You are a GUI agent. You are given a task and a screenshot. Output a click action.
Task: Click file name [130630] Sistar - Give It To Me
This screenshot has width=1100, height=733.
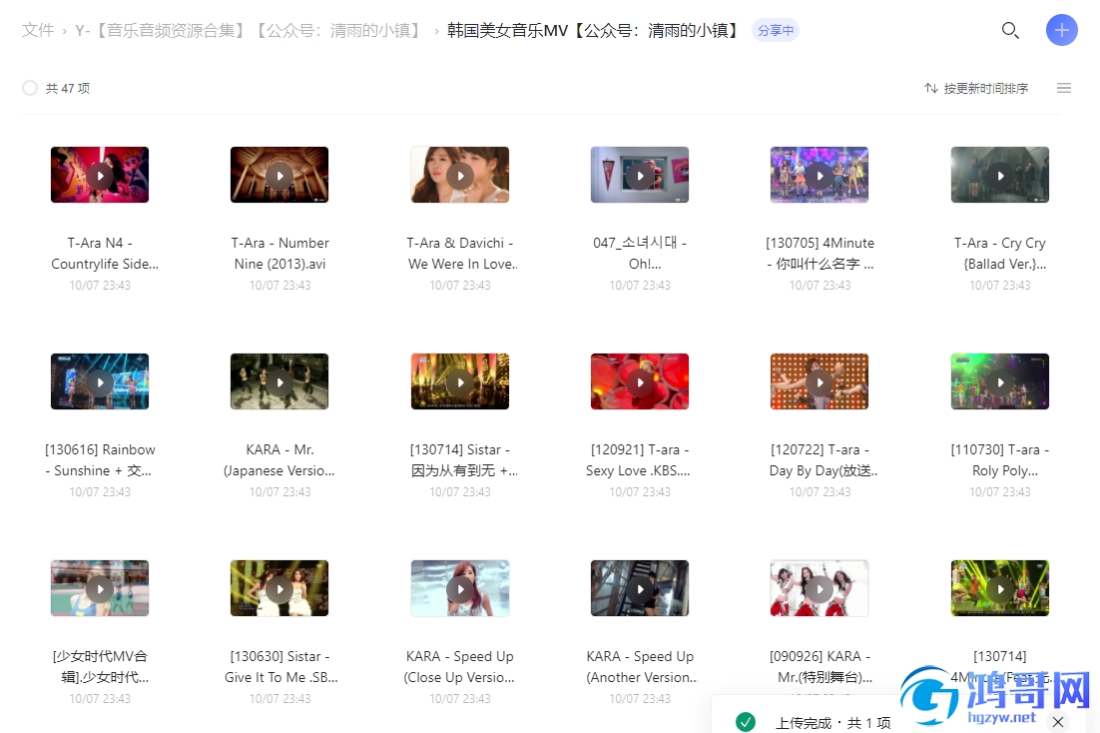(281, 667)
